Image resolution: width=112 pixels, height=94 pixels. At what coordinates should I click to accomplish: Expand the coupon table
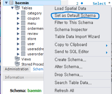click(18, 18)
